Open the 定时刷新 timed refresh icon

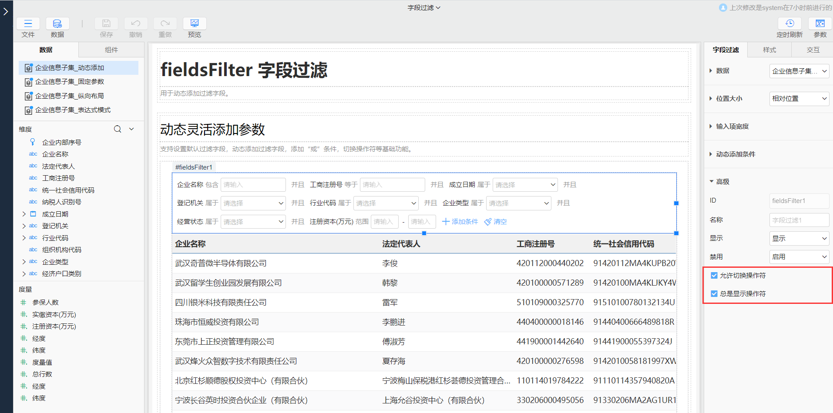(789, 24)
